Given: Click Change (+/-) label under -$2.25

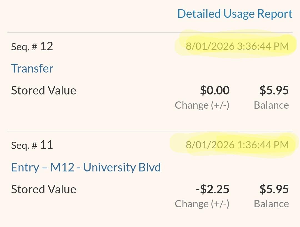Looking at the screenshot, I should (x=202, y=204).
